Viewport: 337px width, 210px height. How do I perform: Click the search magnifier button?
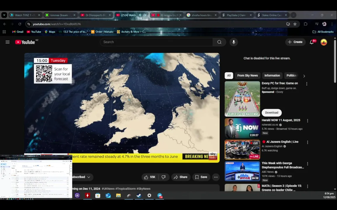click(219, 42)
